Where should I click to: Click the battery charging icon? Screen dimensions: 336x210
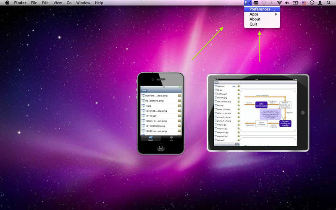(x=296, y=3)
